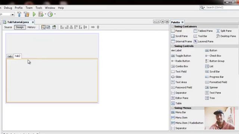Click the Debug Project icon
The width and height of the screenshot is (239, 134).
pyautogui.click(x=41, y=14)
